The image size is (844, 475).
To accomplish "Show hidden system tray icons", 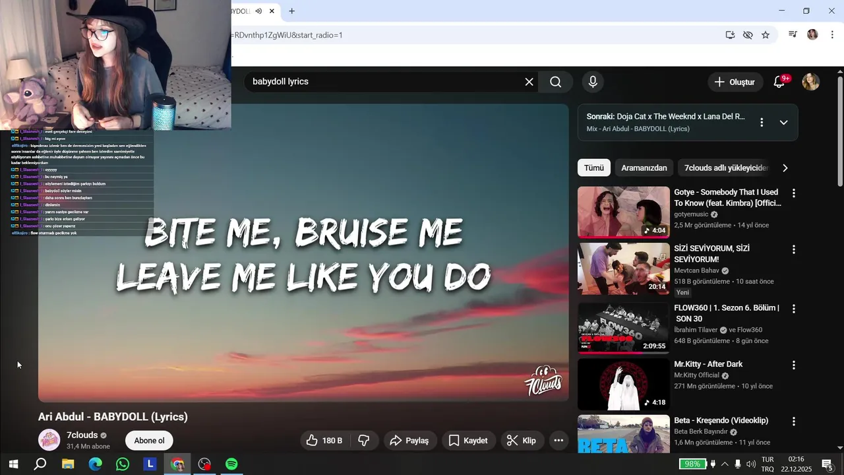I will 725,464.
